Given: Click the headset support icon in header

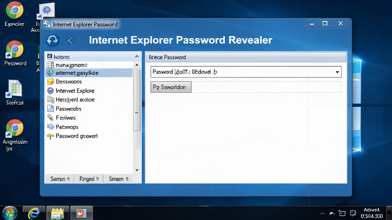Looking at the screenshot, I should pyautogui.click(x=52, y=40).
